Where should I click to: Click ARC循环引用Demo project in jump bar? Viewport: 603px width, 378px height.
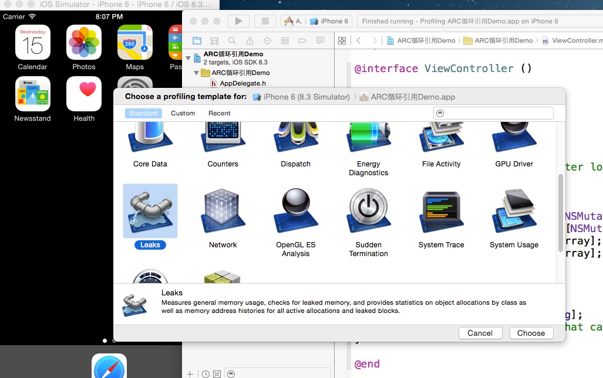(x=421, y=40)
